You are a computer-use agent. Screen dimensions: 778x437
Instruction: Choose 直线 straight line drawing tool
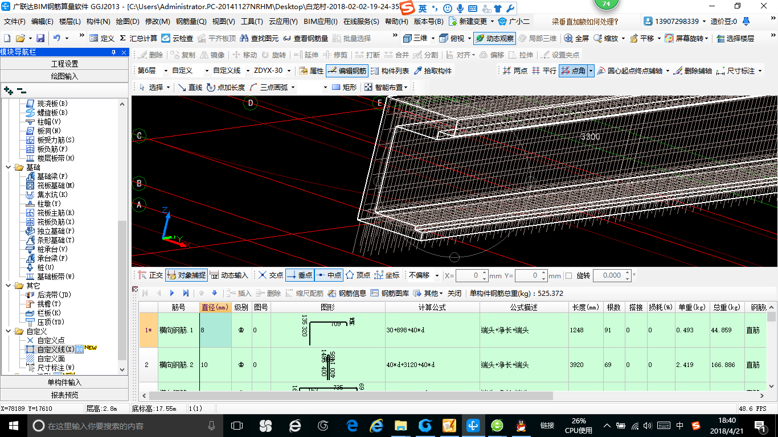pos(190,87)
